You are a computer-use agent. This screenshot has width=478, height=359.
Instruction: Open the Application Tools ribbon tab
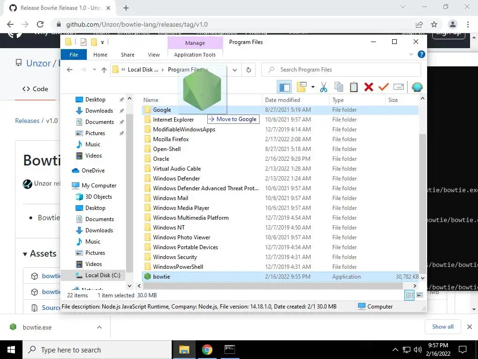pos(195,55)
